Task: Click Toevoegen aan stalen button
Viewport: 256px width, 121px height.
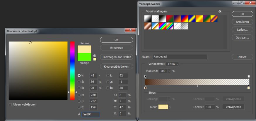Action: point(116,57)
